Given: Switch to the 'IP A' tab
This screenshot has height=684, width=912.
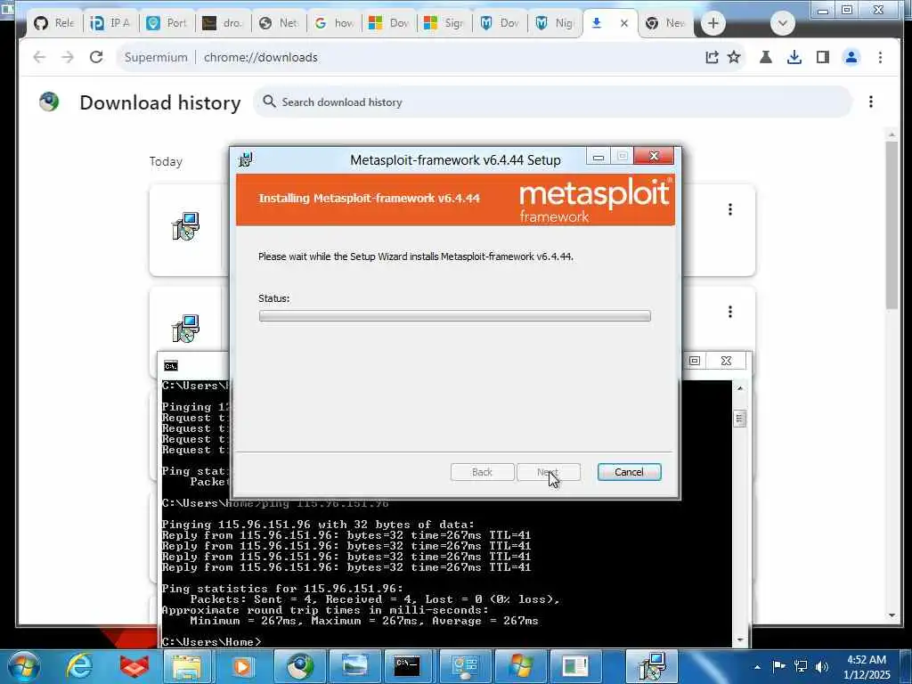Looking at the screenshot, I should [x=110, y=23].
